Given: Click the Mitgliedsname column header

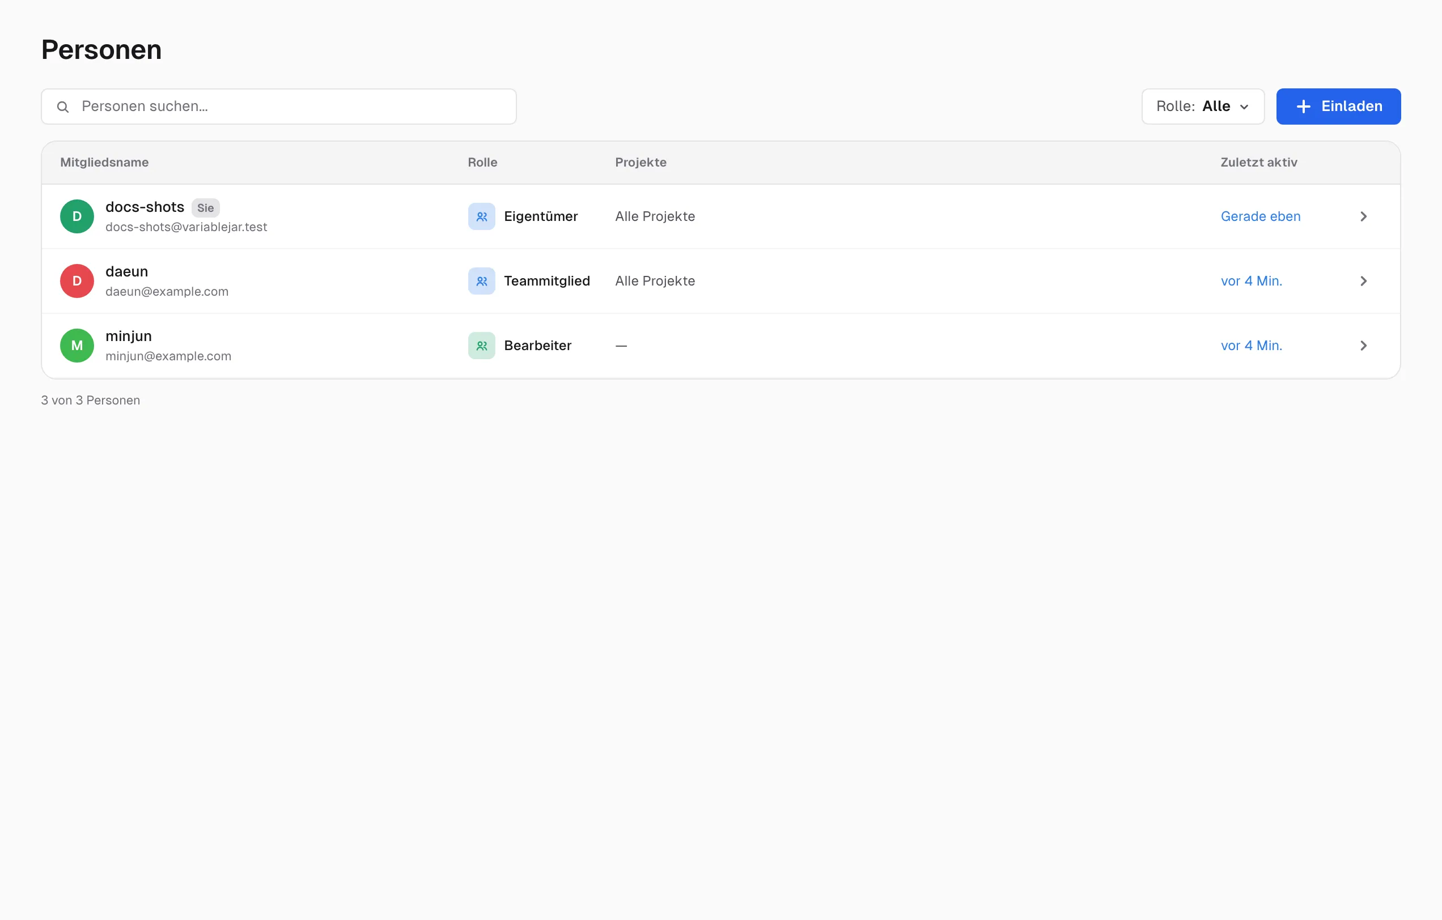Looking at the screenshot, I should [104, 163].
